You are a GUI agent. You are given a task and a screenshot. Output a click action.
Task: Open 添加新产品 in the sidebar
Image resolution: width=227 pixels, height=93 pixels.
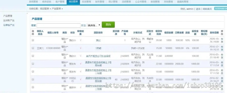pos(9,20)
